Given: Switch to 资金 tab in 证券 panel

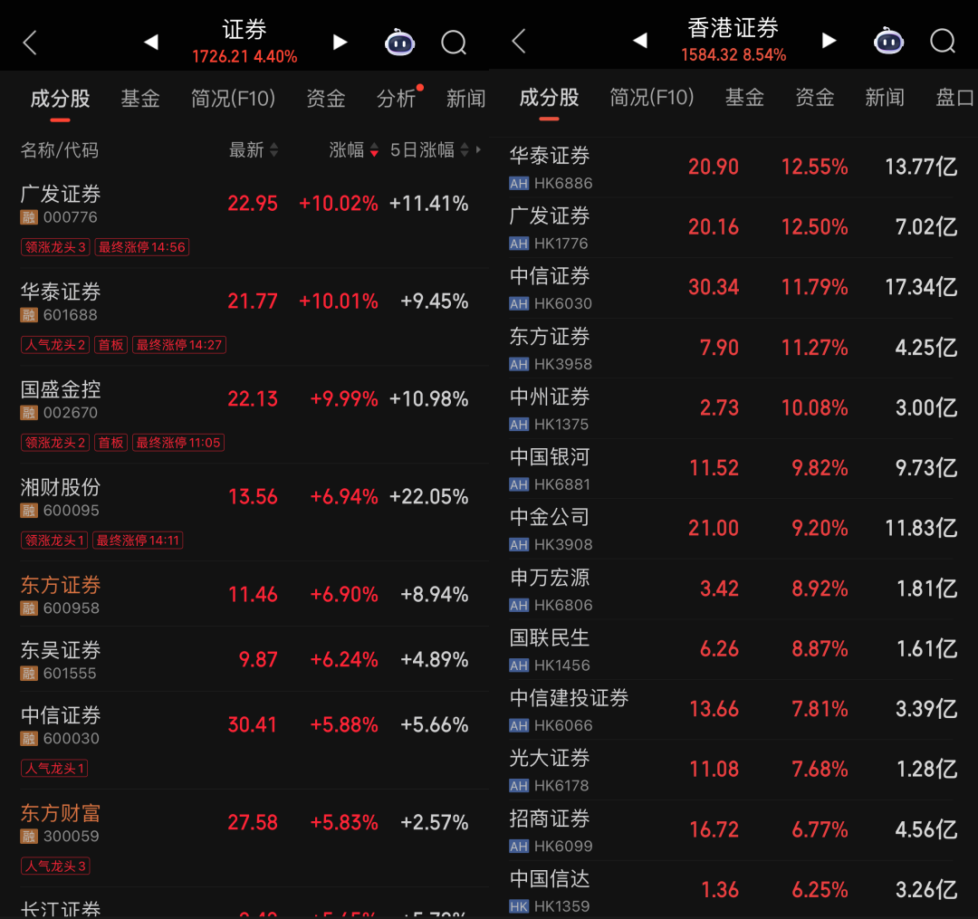Looking at the screenshot, I should pos(326,99).
